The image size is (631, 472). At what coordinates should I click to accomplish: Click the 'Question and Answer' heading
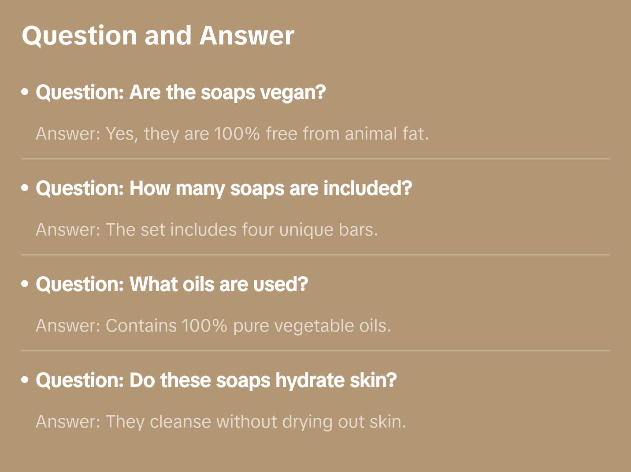[x=158, y=35]
